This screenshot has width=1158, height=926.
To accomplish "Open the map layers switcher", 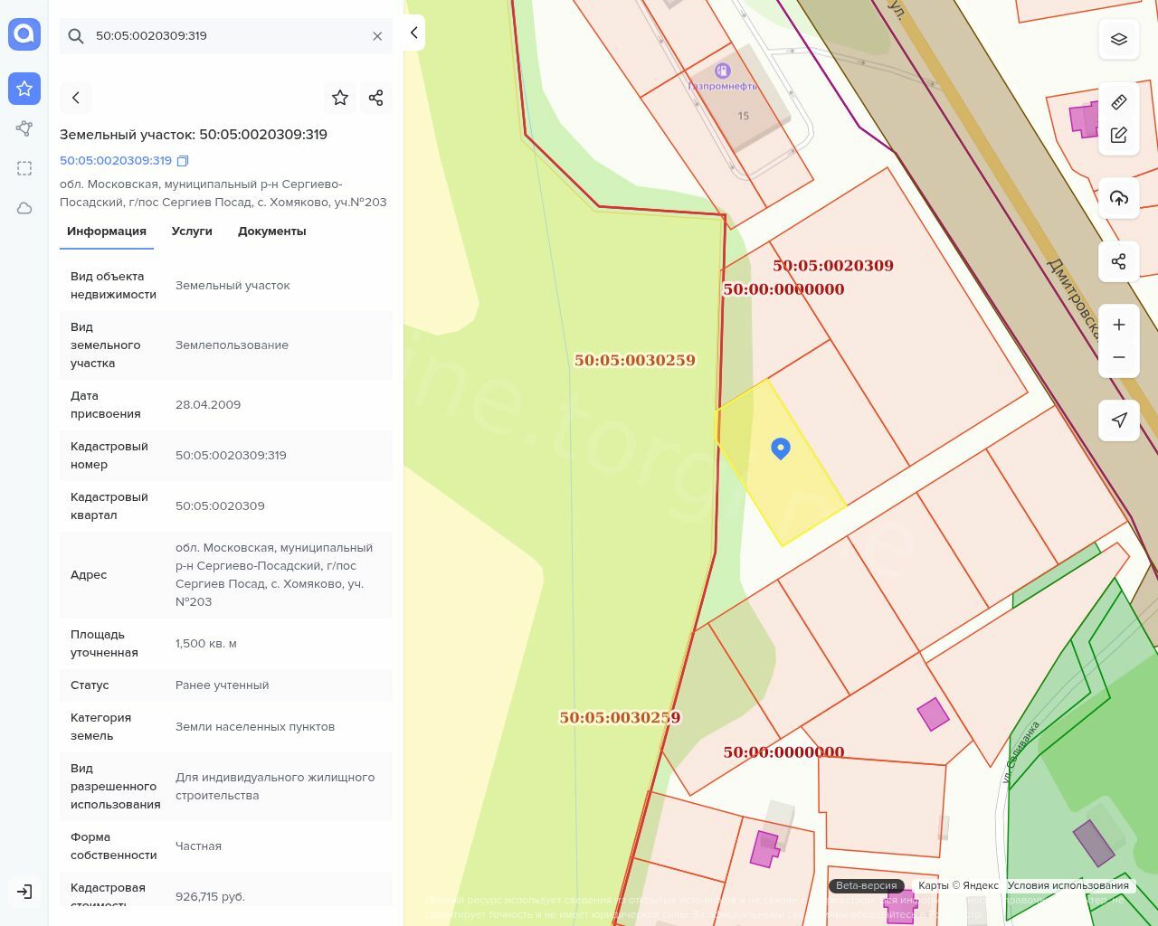I will click(x=1119, y=39).
